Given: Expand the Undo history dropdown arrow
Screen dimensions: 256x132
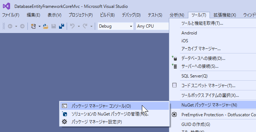Looking at the screenshot, I should 79,26.
